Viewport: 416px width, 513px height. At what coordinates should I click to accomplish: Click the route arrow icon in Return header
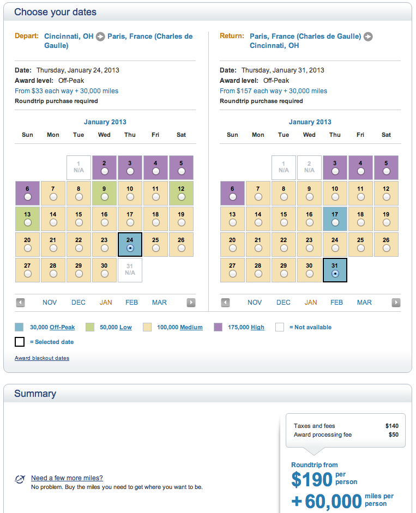click(x=368, y=37)
